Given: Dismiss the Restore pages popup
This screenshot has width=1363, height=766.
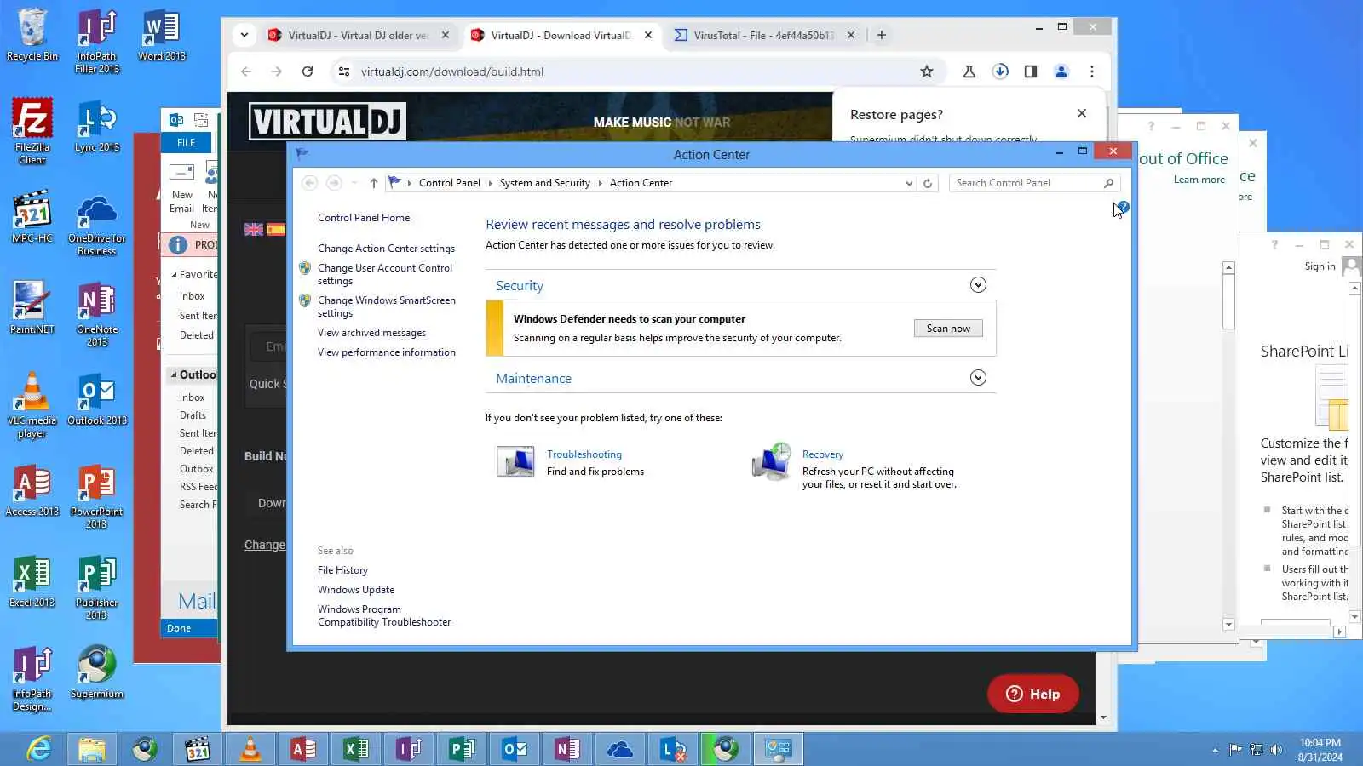Looking at the screenshot, I should pos(1082,113).
